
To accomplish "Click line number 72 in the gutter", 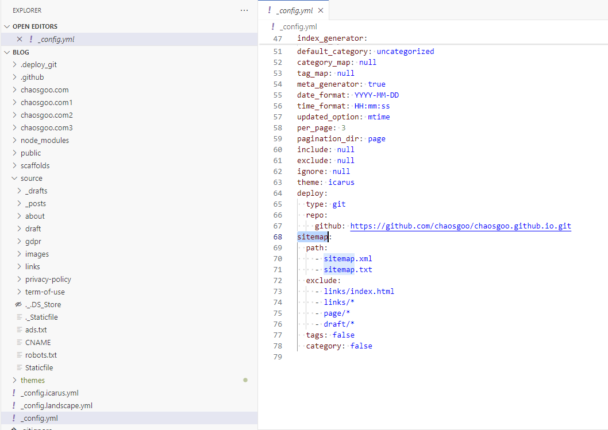I will (x=278, y=281).
